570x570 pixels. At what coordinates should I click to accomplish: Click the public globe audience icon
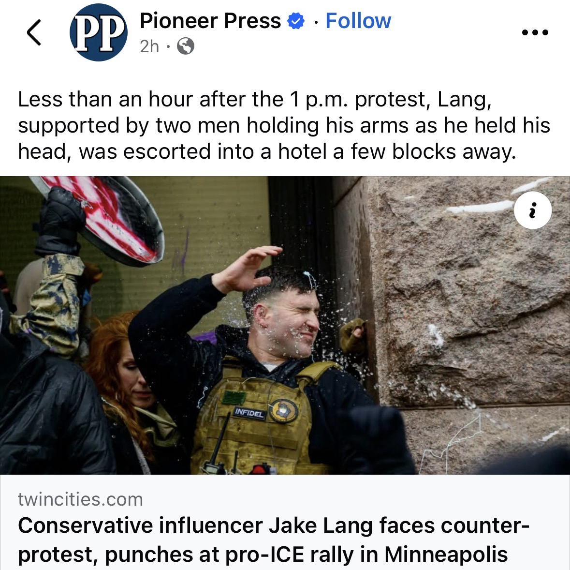click(185, 46)
